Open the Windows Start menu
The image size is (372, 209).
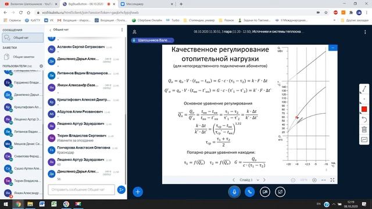click(6, 204)
